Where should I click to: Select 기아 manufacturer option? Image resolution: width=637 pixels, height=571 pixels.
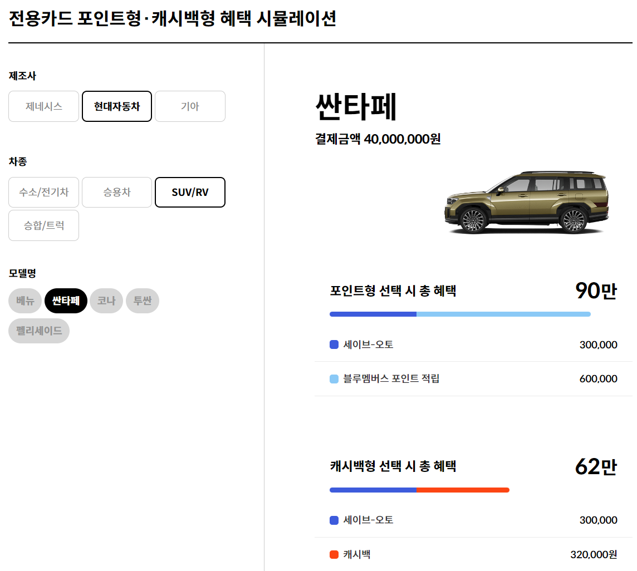pos(190,106)
